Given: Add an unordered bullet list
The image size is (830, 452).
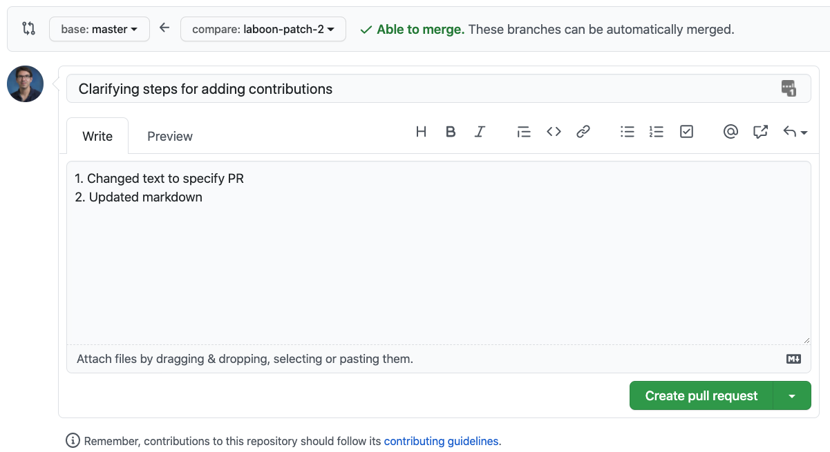Looking at the screenshot, I should 627,131.
